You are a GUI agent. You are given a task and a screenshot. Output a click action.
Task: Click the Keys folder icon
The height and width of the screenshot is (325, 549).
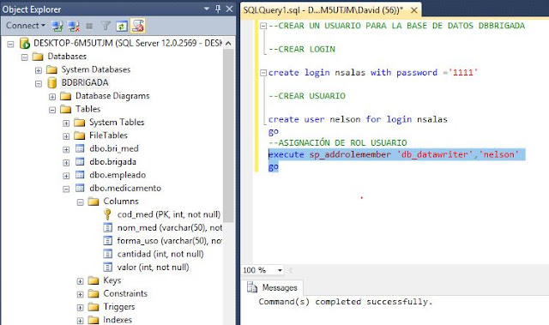click(x=94, y=280)
